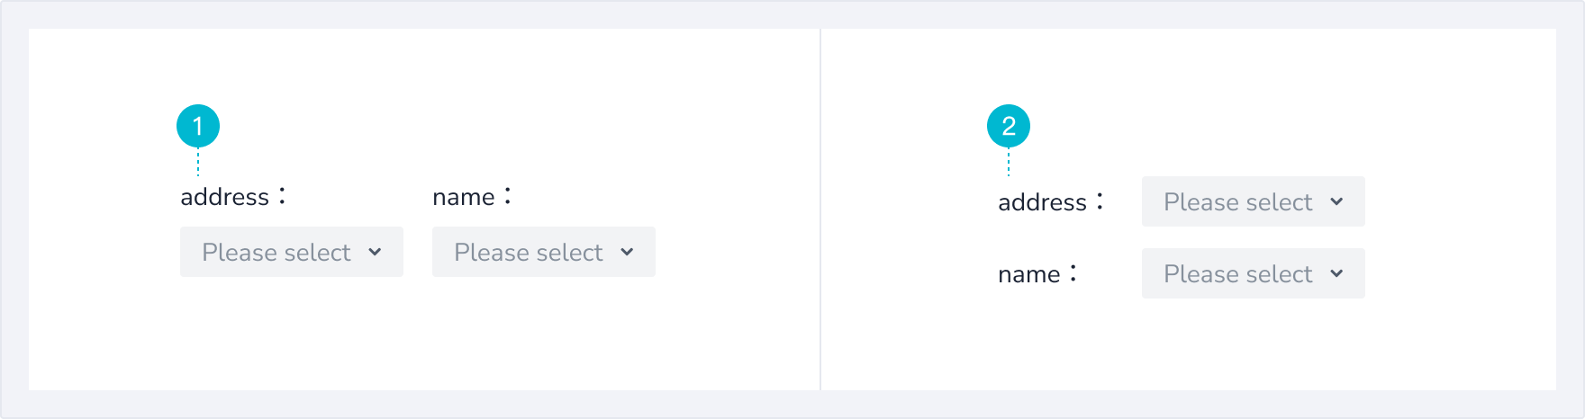The height and width of the screenshot is (419, 1585).
Task: Click "Please select" placeholder in example 2 address field
Action: point(1238,202)
